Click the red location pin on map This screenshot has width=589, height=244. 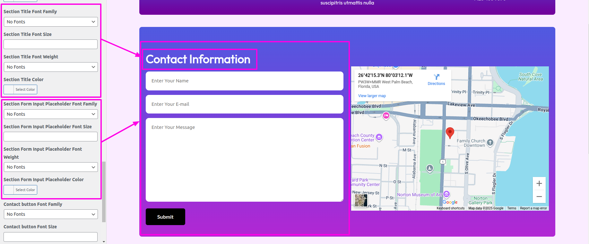point(450,132)
